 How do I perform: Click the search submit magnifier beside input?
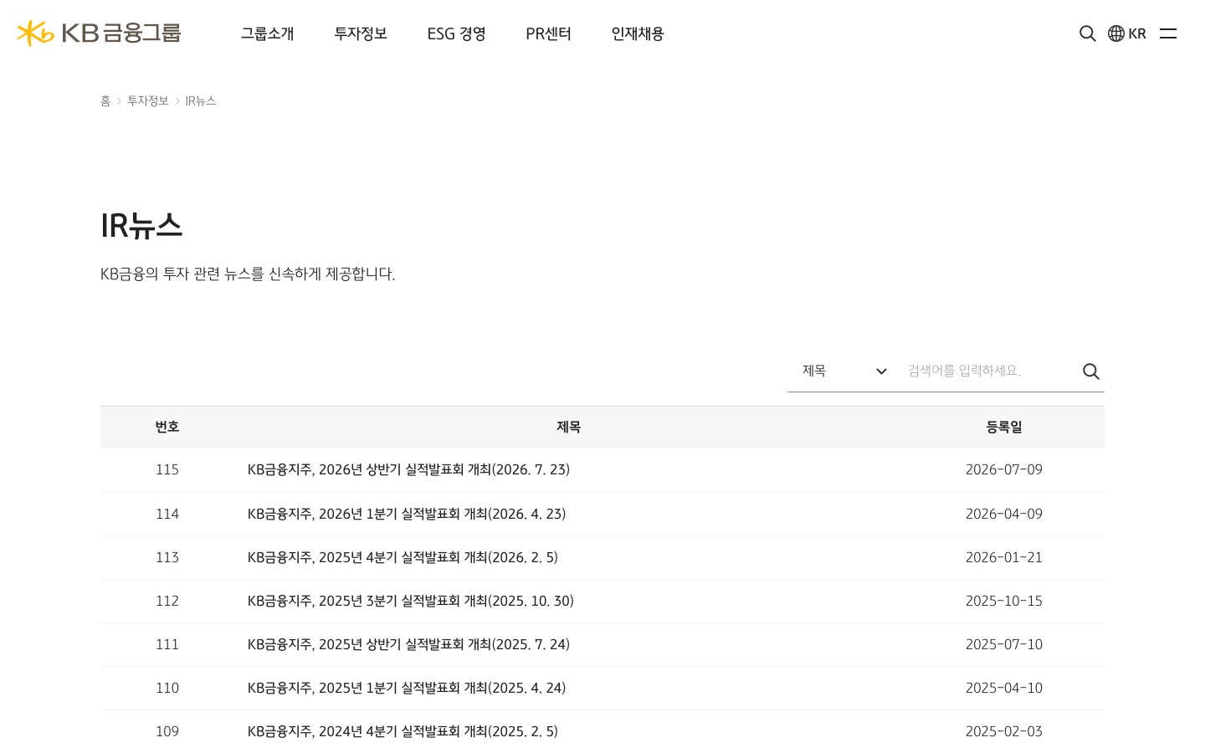click(1090, 371)
